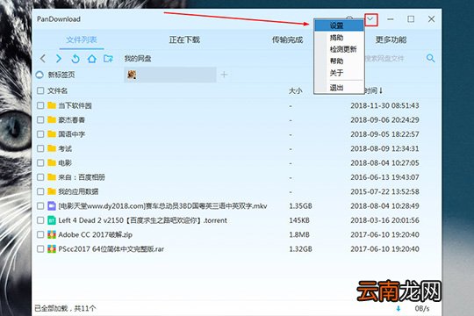Switch to the 正在下载 tab

click(184, 39)
